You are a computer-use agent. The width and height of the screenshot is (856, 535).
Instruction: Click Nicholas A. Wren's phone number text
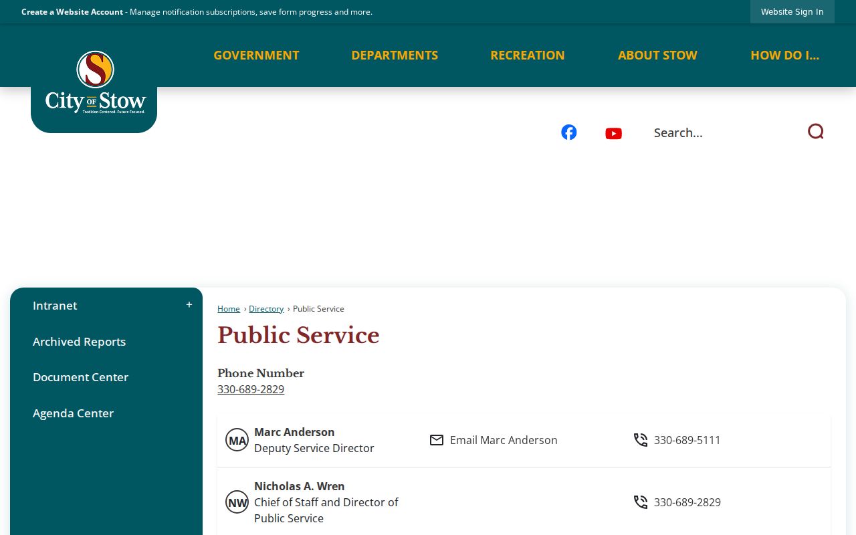point(687,502)
